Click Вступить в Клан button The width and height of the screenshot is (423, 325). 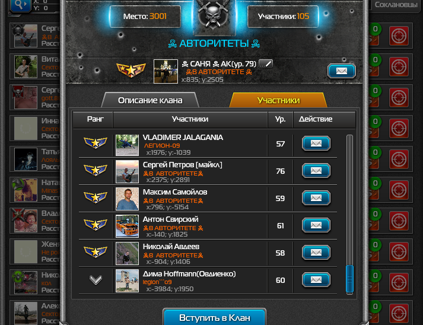point(215,317)
